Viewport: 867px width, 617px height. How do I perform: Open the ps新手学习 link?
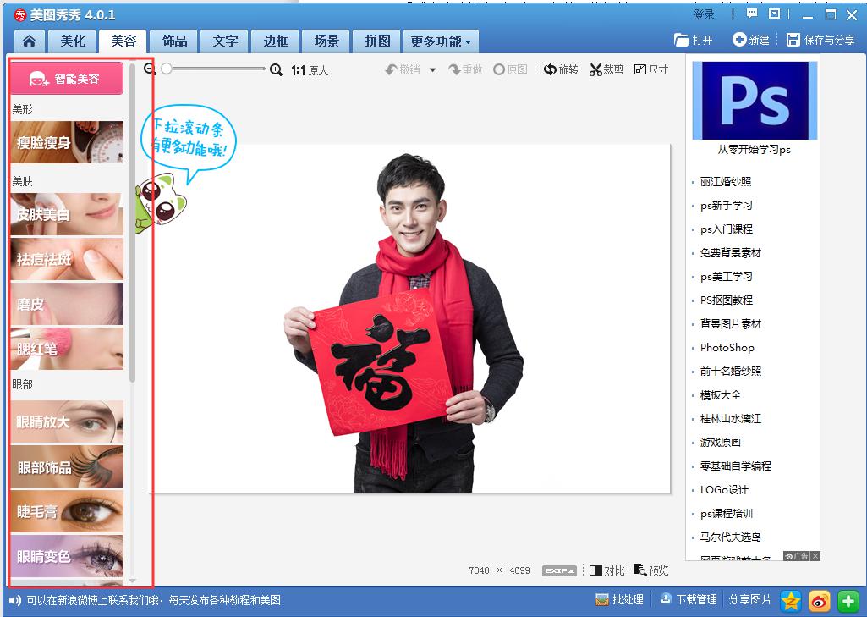click(726, 206)
